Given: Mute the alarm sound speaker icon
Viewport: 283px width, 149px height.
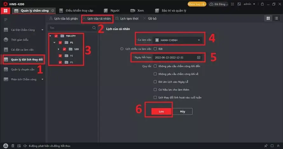Looking at the screenshot, I should point(25,146).
